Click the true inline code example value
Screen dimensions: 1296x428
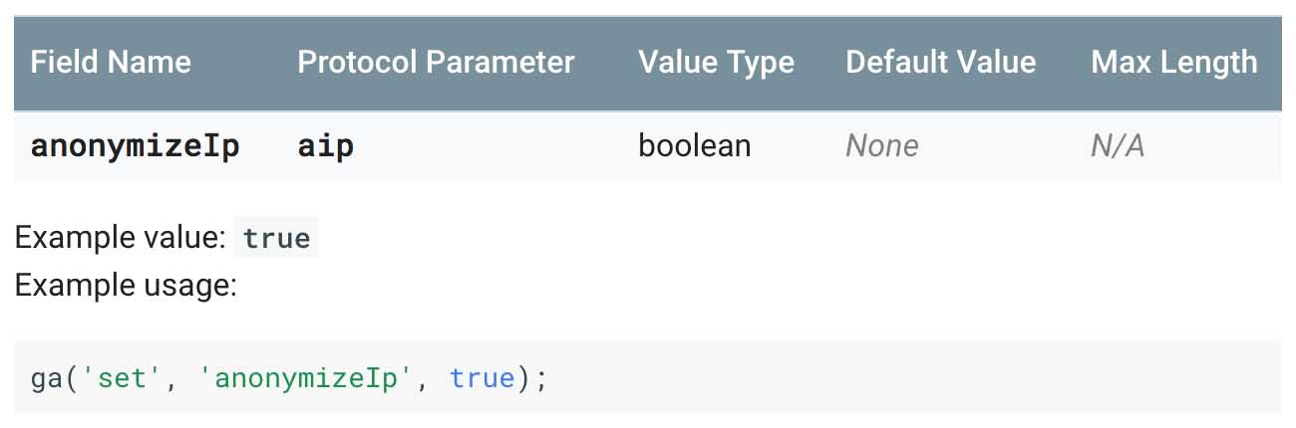coord(276,239)
